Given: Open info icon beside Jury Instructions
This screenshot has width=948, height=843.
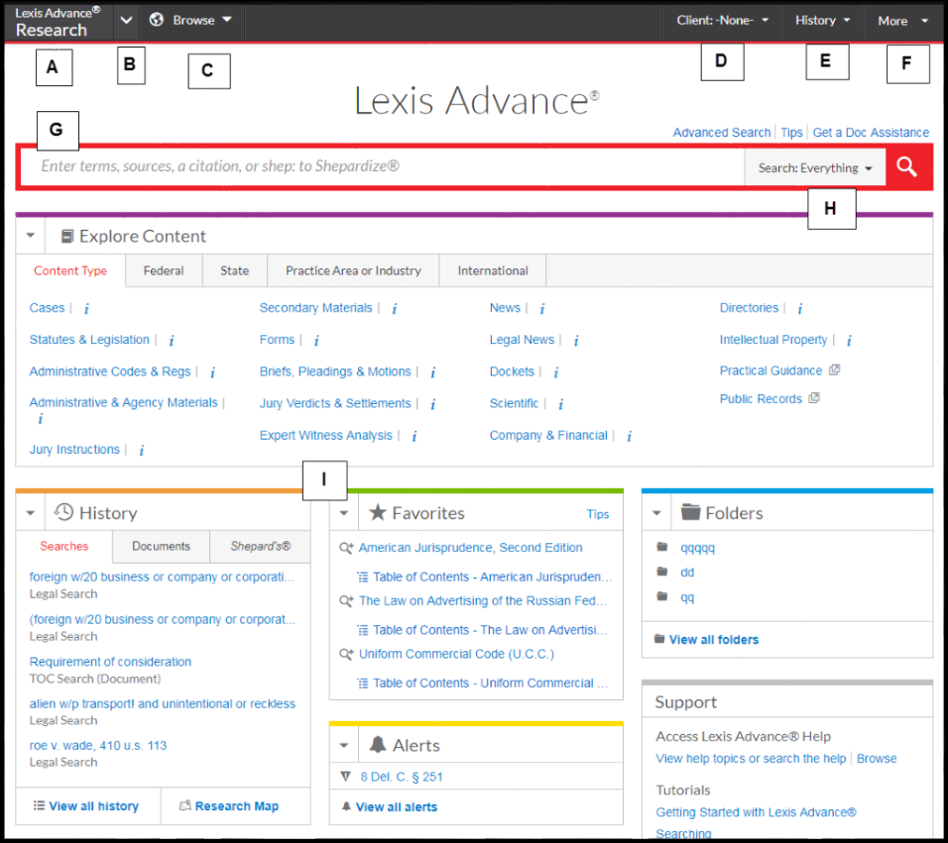Looking at the screenshot, I should [142, 451].
